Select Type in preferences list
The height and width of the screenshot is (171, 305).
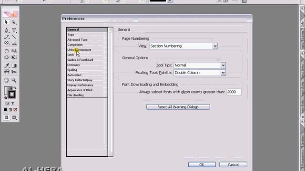click(x=87, y=35)
